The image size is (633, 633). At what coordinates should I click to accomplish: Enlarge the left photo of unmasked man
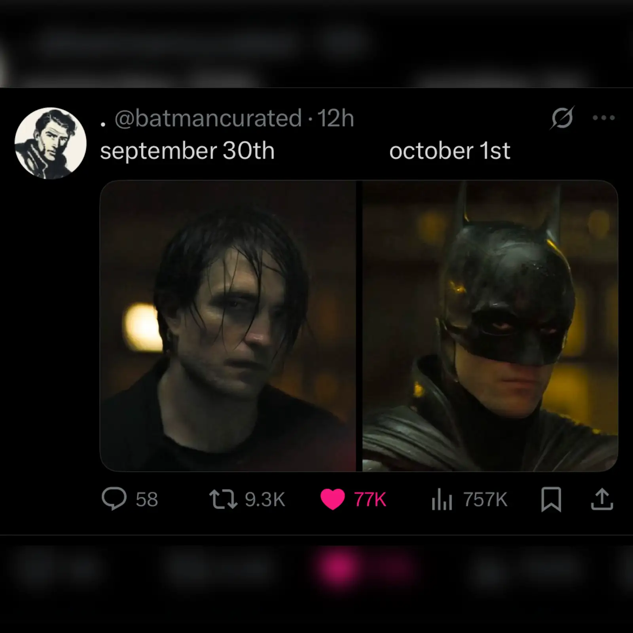coord(228,326)
